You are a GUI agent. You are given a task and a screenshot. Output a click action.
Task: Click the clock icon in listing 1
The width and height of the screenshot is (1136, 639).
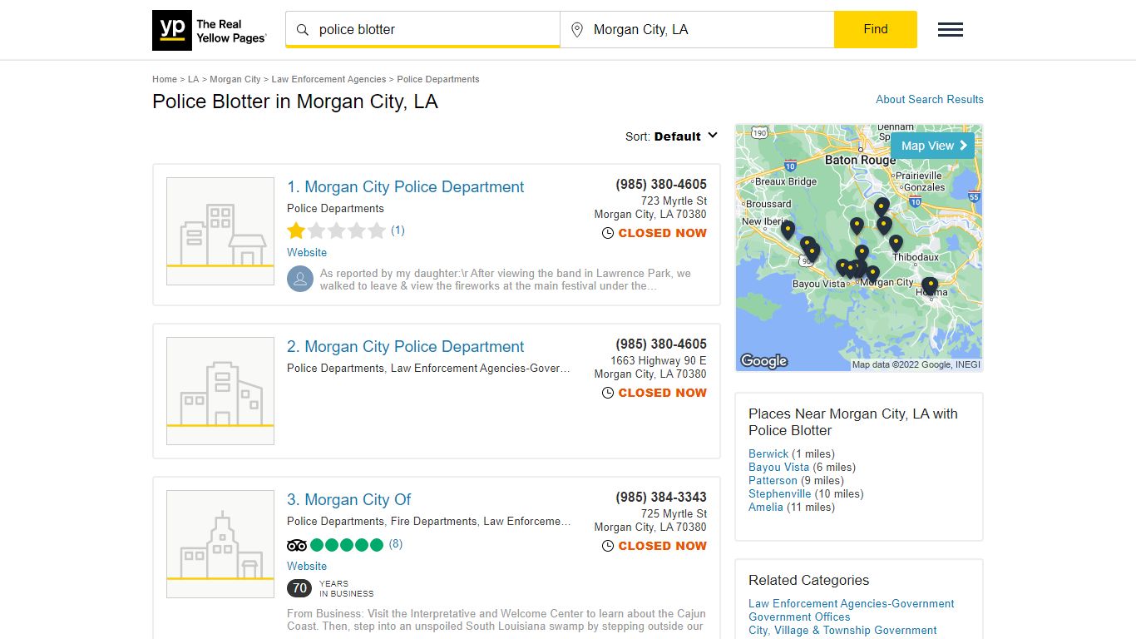click(608, 233)
